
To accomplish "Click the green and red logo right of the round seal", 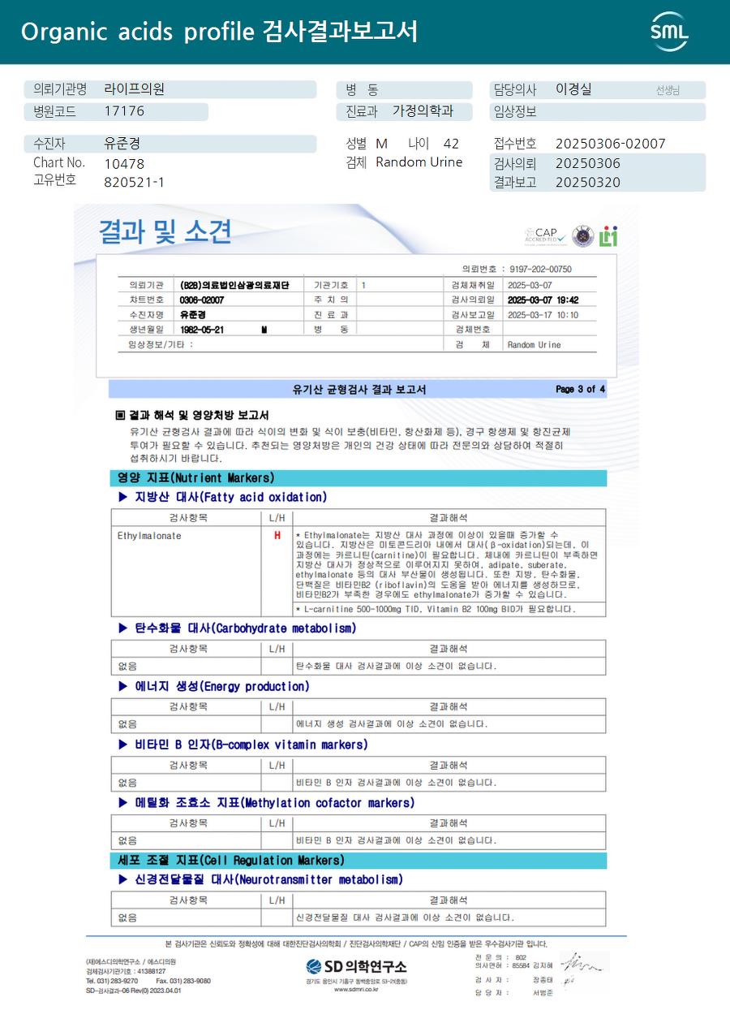I will point(608,236).
